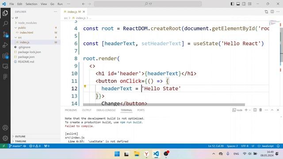Click the command center search box
This screenshot has height=159, width=283.
click(148, 4)
